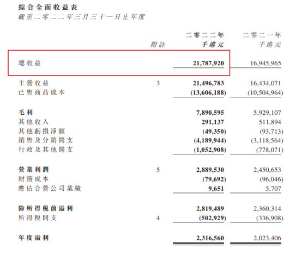Click the 綜合全面收益表 heading
This screenshot has width=302, height=255.
click(x=48, y=7)
